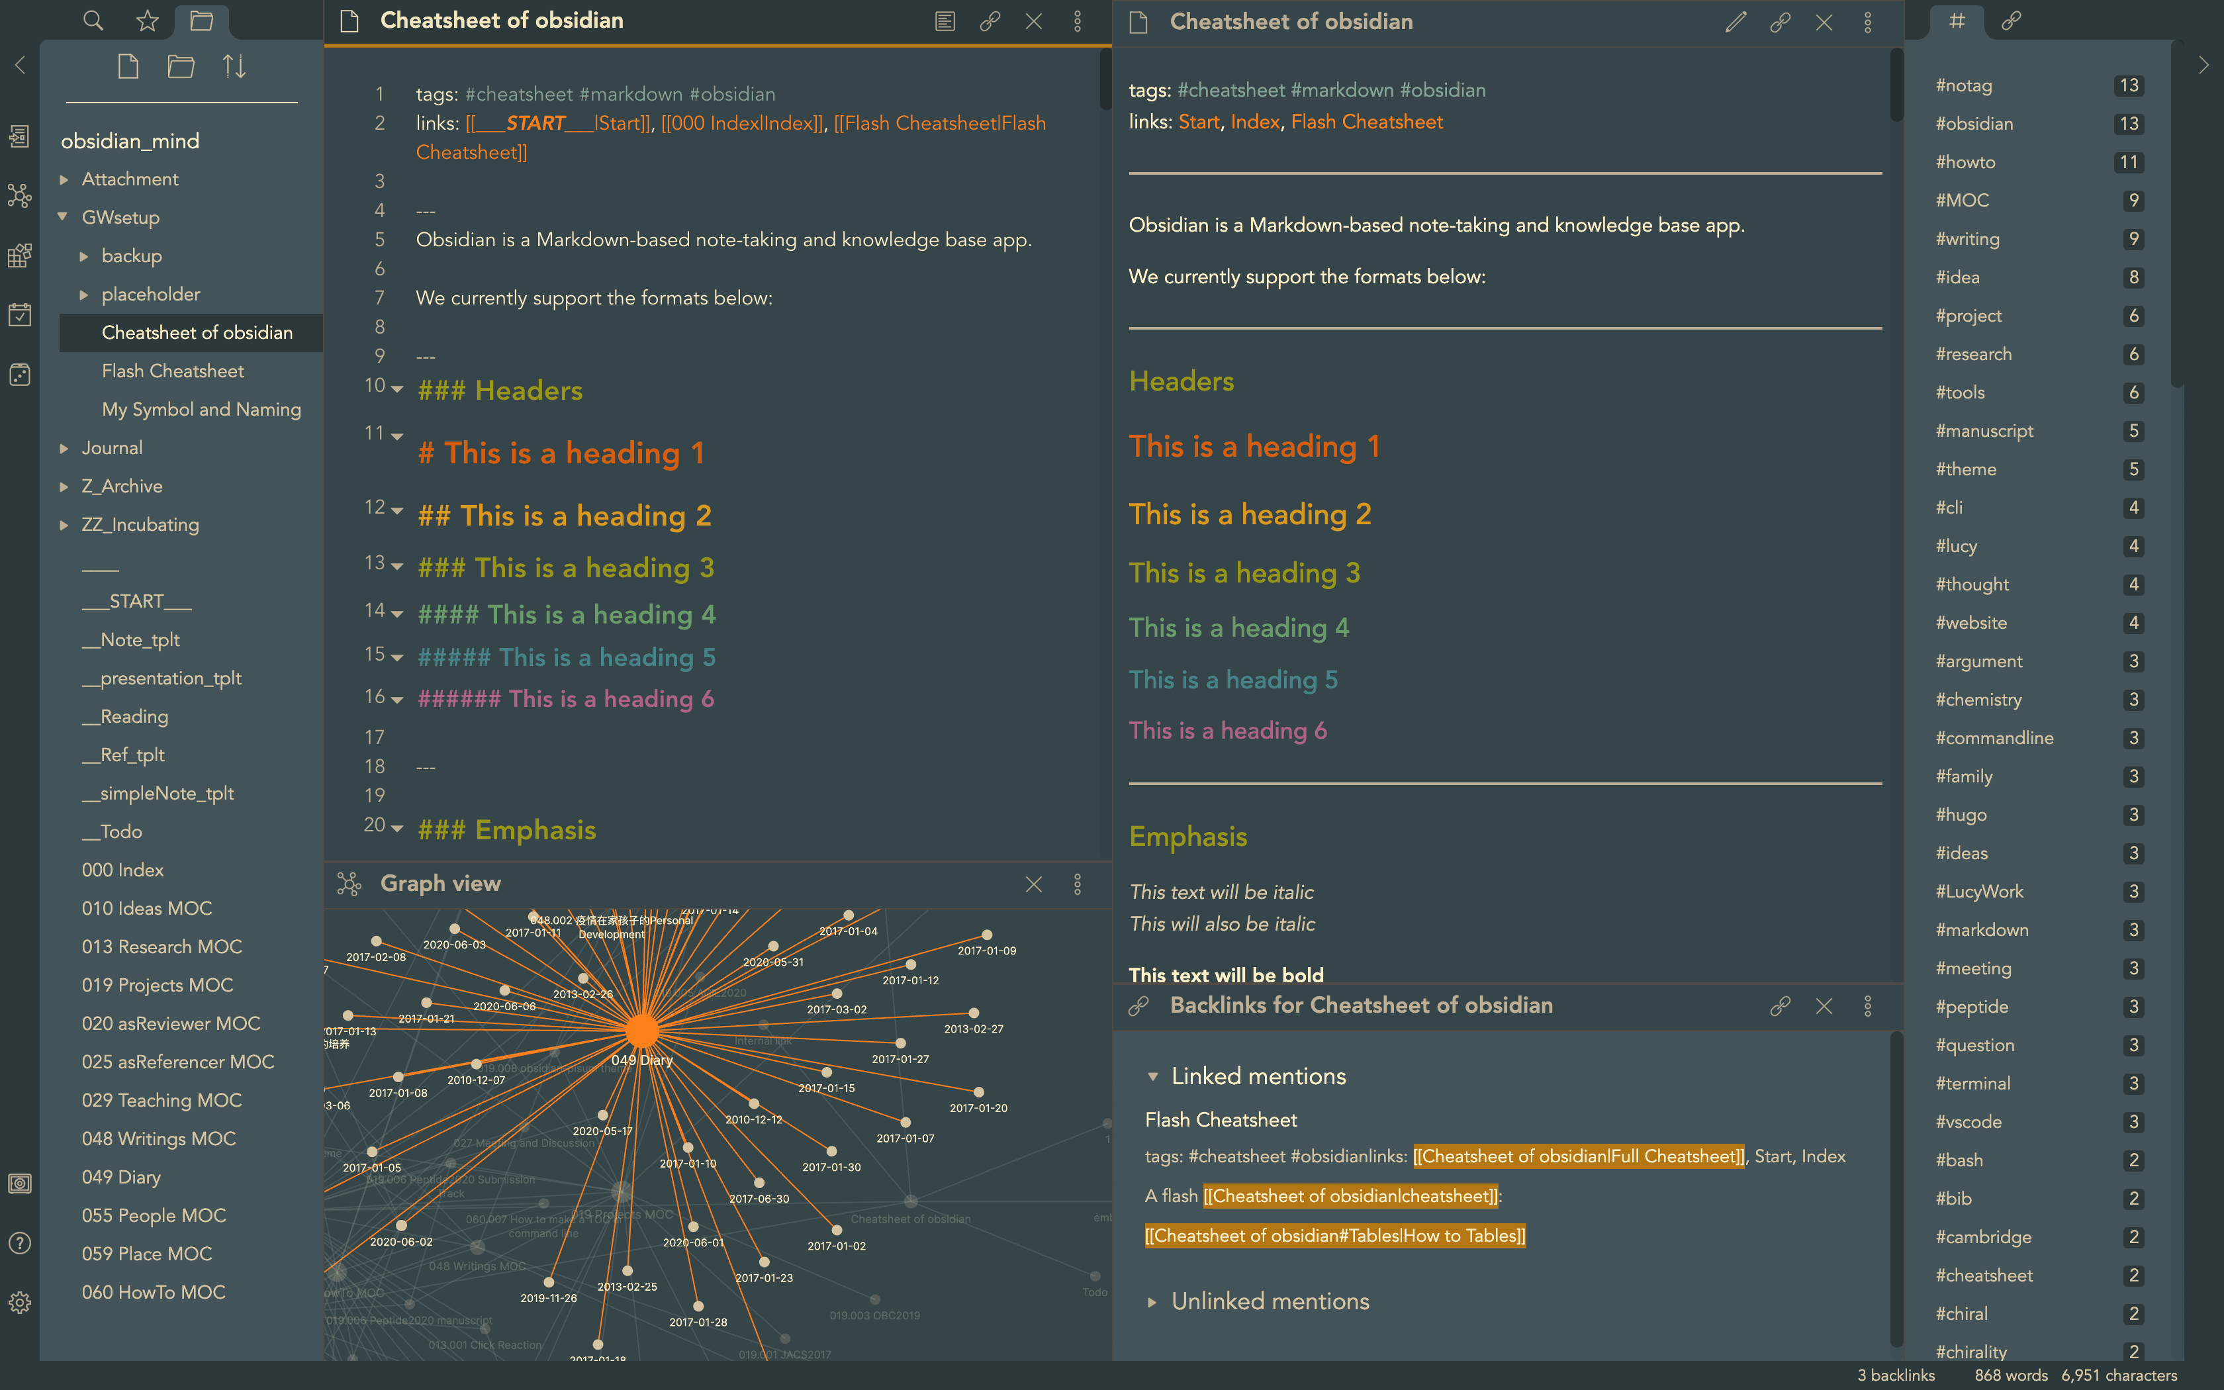Switch to the backlinks tab in right sidebar
The width and height of the screenshot is (2224, 1390).
(2011, 21)
